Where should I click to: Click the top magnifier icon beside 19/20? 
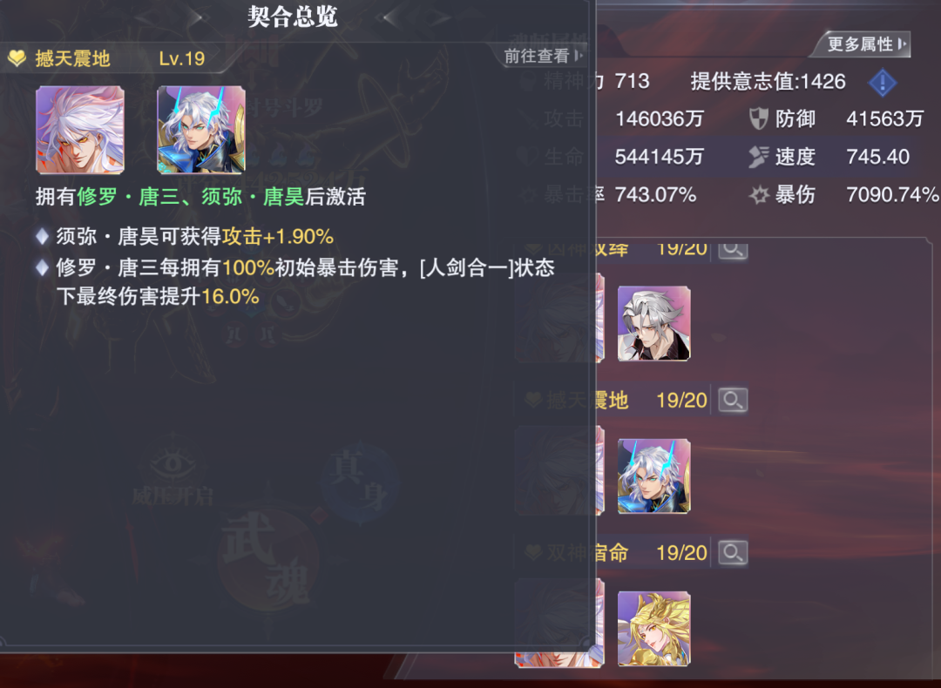[733, 250]
